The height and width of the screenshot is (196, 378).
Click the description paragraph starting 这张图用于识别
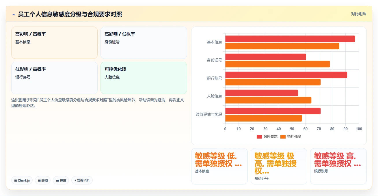(x=98, y=103)
